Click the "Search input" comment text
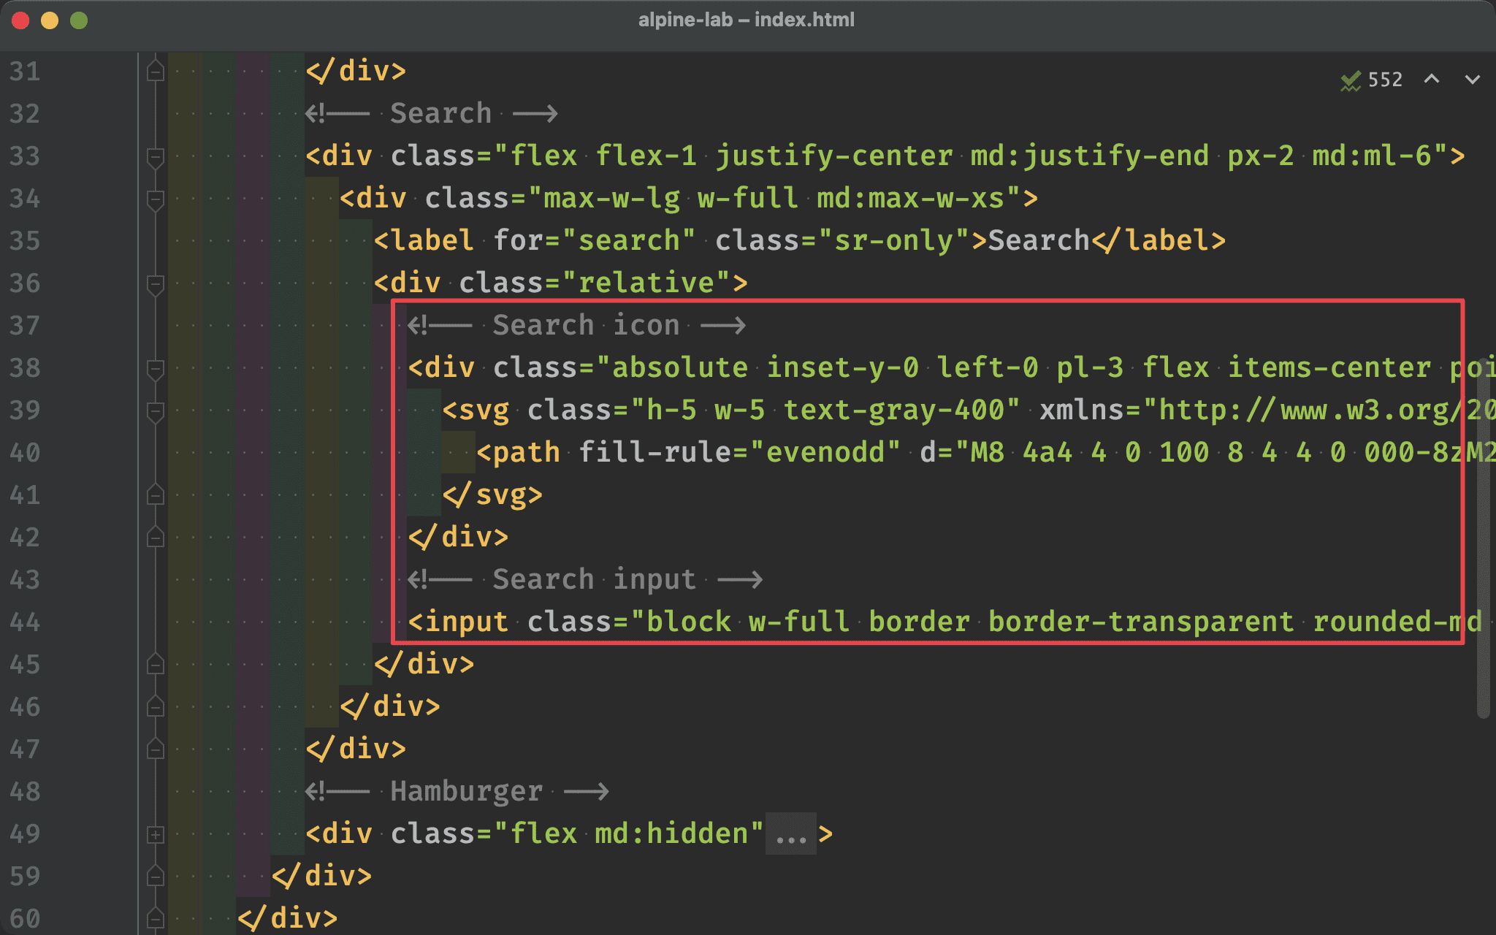 (x=594, y=580)
